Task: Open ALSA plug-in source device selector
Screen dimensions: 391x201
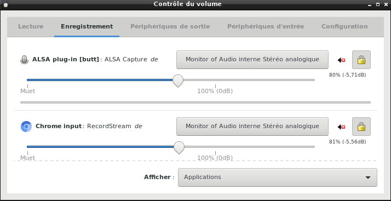Action: click(252, 60)
